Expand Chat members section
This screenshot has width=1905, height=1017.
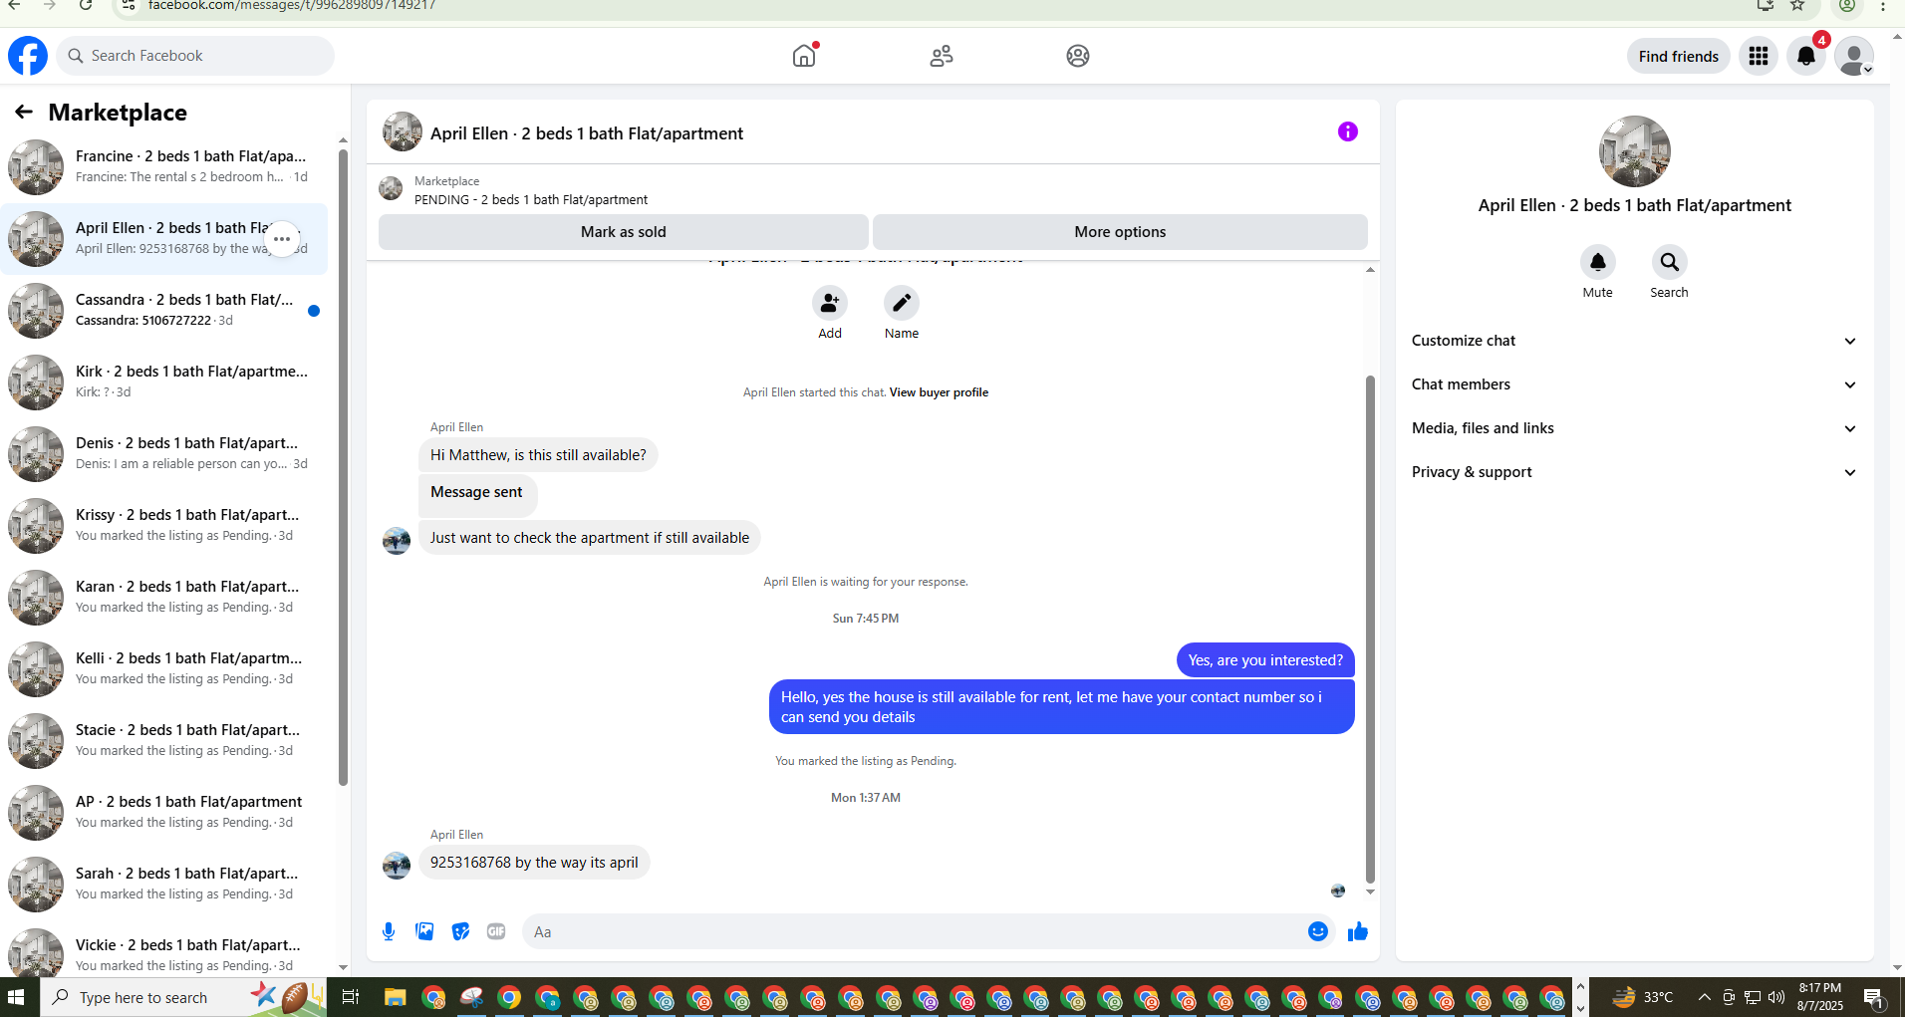tap(1635, 384)
